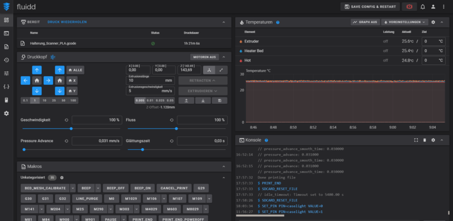Screen dimensions: 453x221
Task: Open the VOREINSTELLUNGEN presets dropdown
Action: click(x=405, y=22)
